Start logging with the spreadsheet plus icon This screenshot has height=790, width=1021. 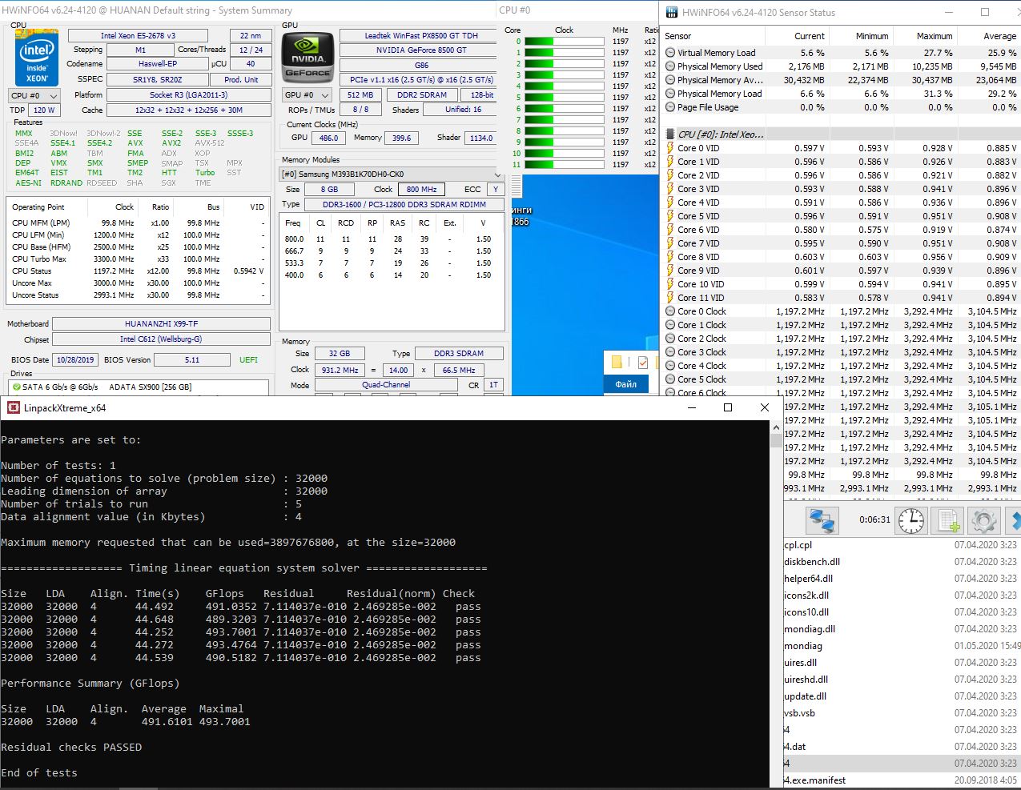948,520
